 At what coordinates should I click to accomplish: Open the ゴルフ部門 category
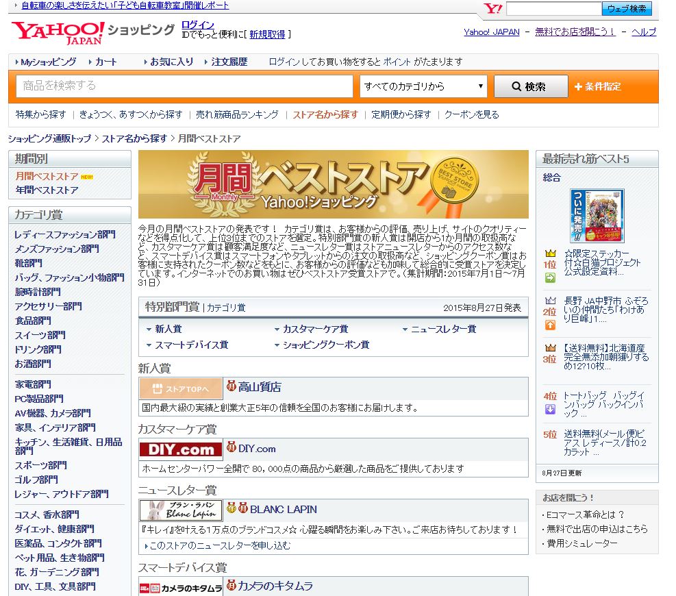click(x=36, y=480)
